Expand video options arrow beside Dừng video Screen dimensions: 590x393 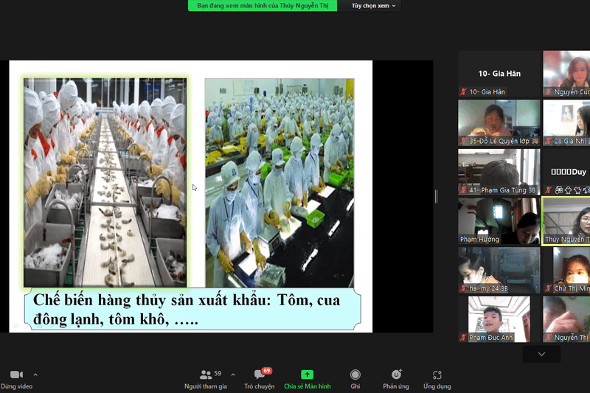click(35, 375)
